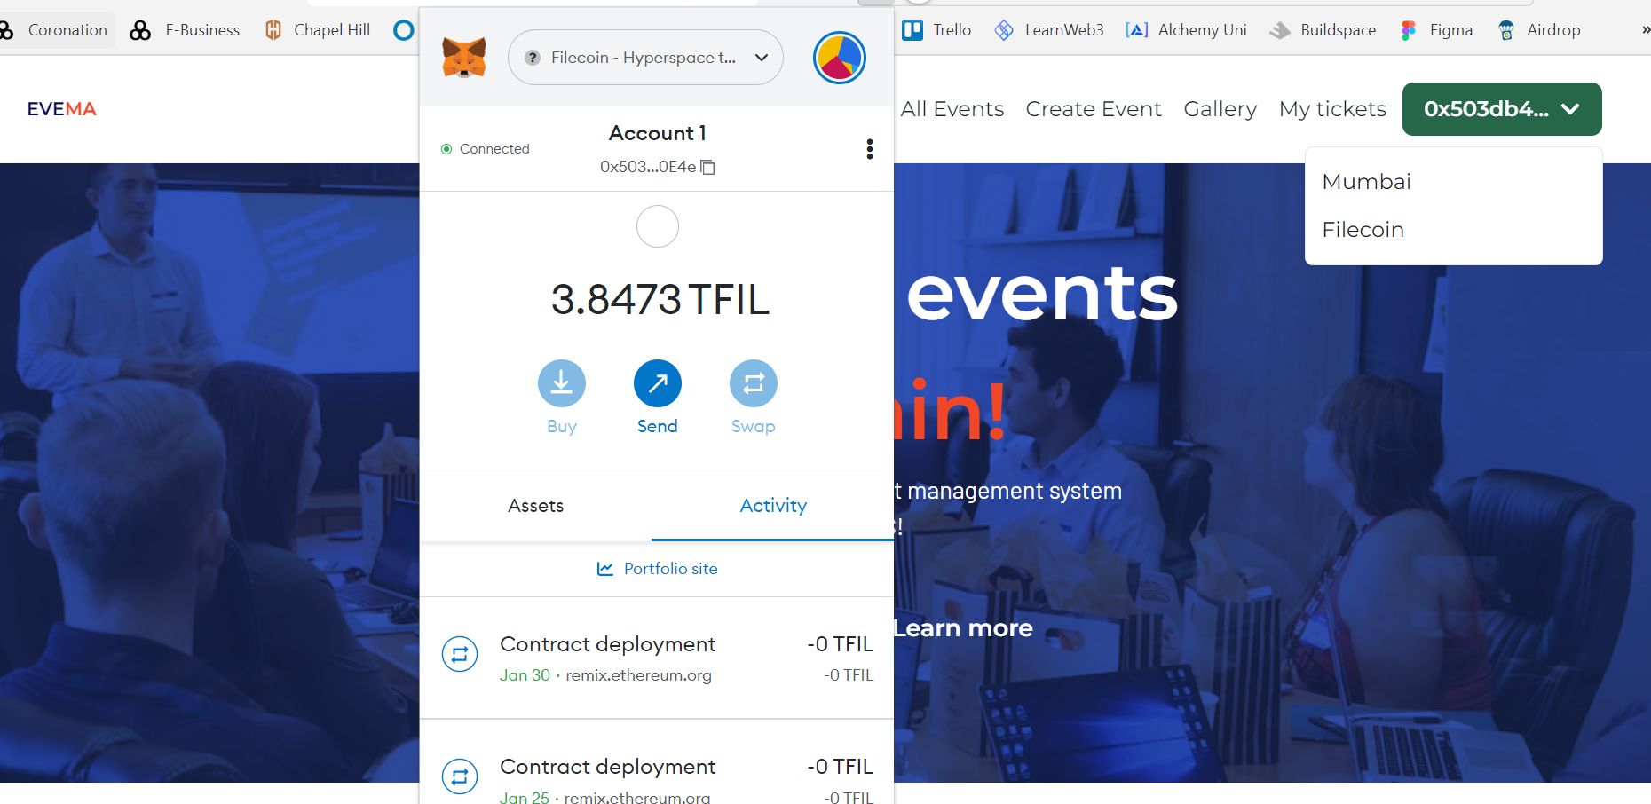Click the Connected status indicator
The width and height of the screenshot is (1651, 804).
486,149
